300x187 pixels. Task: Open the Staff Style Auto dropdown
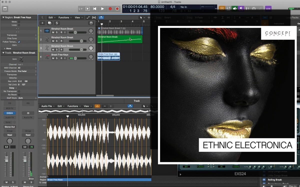27,98
